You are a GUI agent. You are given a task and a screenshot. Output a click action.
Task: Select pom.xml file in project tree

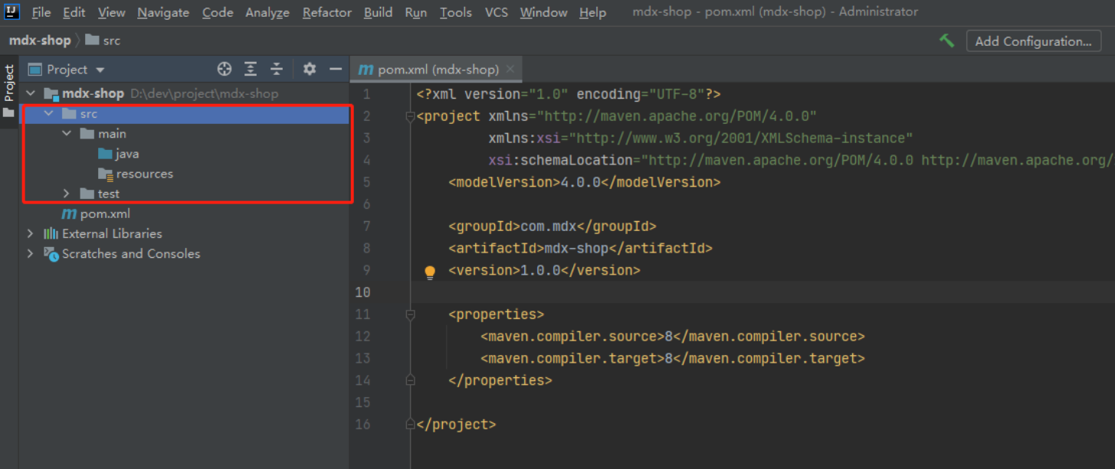(104, 213)
